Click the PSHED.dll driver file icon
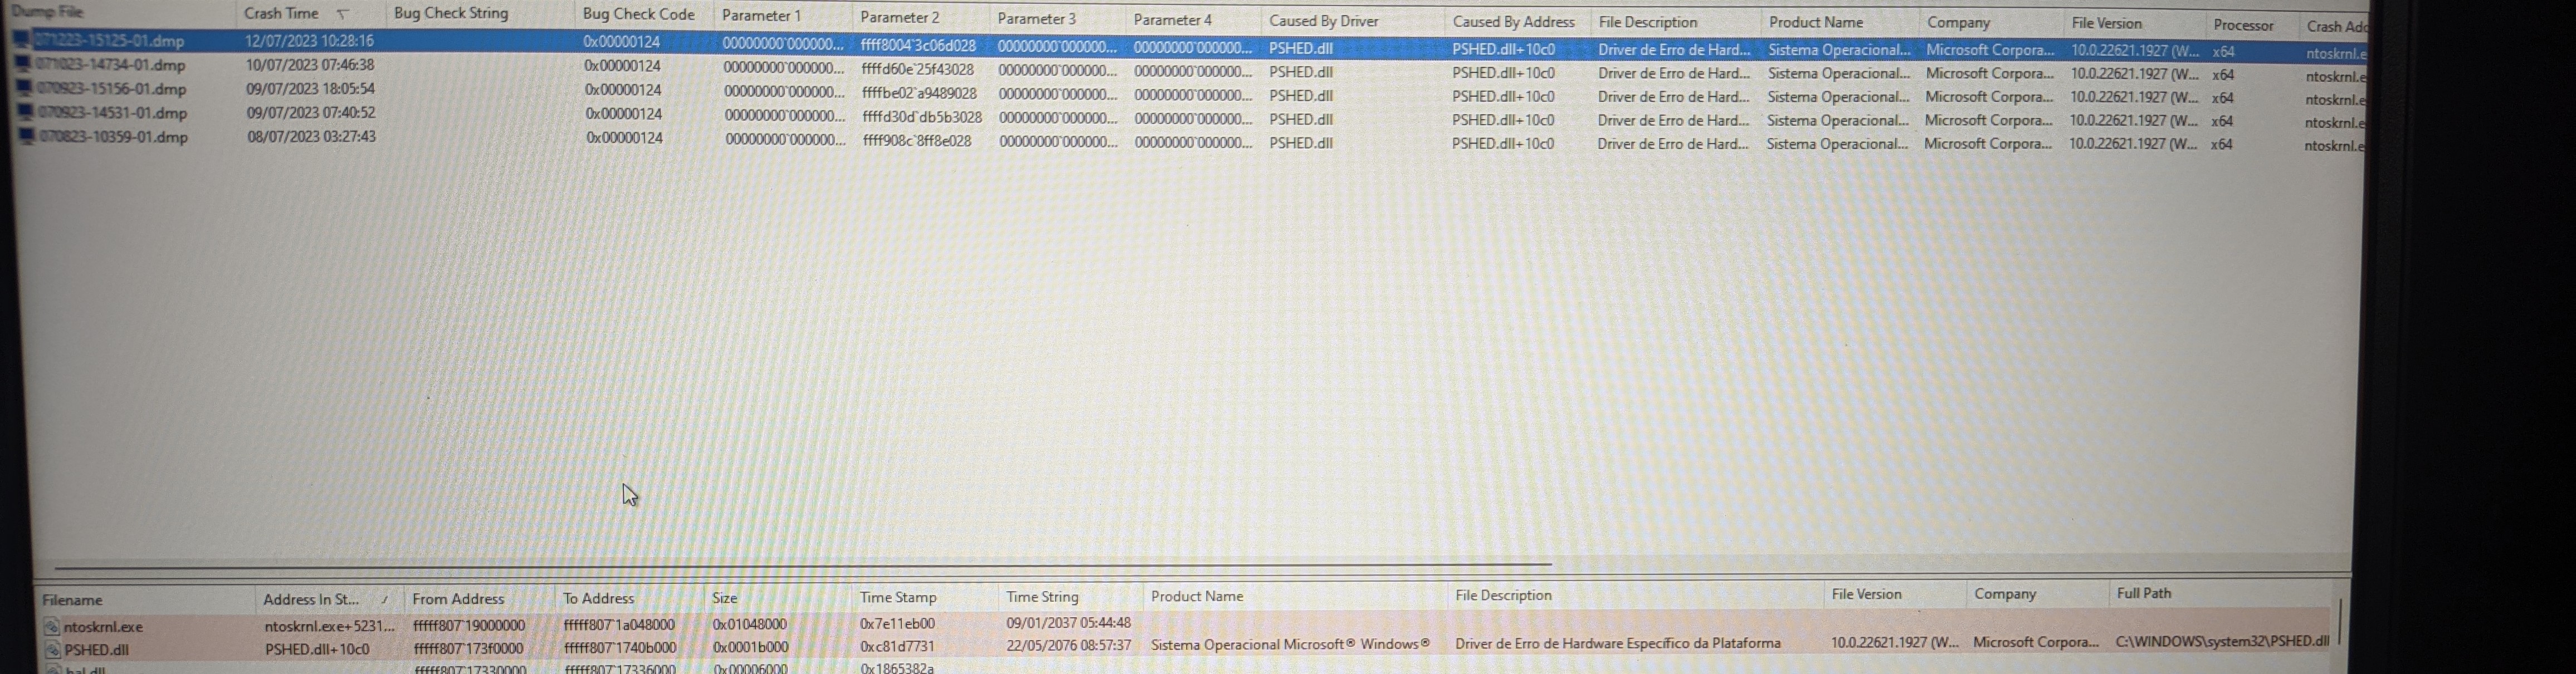The height and width of the screenshot is (674, 2576). pyautogui.click(x=53, y=650)
